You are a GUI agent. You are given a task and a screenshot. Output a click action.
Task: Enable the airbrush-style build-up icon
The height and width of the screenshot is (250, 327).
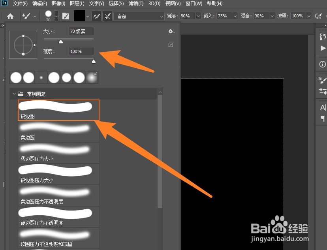pyautogui.click(x=318, y=16)
